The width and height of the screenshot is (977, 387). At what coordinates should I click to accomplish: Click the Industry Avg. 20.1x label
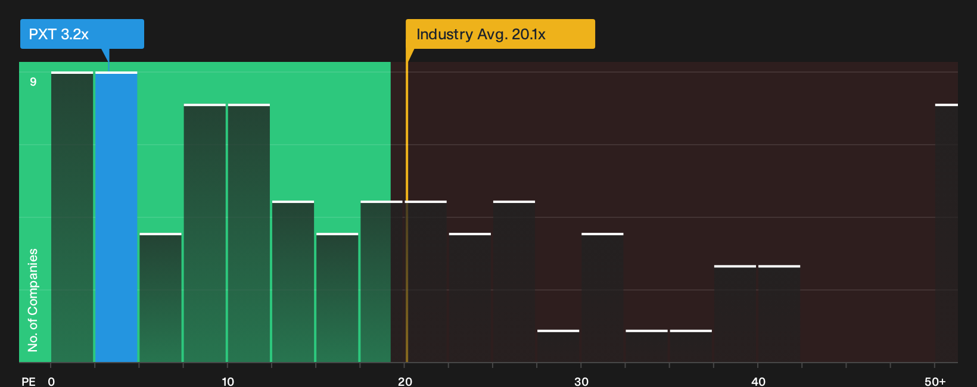pyautogui.click(x=500, y=34)
